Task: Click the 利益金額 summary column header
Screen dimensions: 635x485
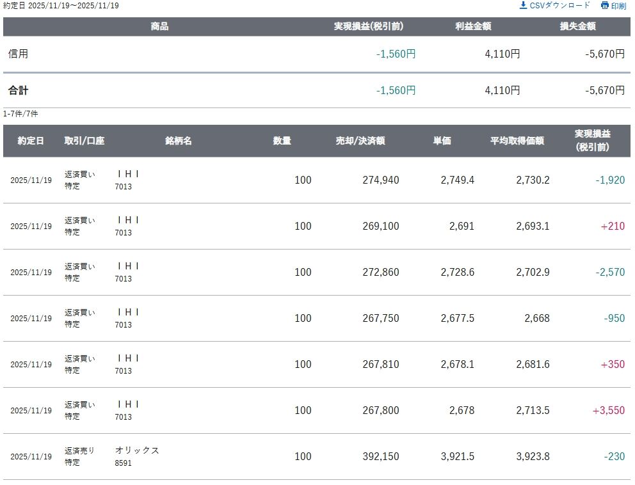Action: point(473,26)
